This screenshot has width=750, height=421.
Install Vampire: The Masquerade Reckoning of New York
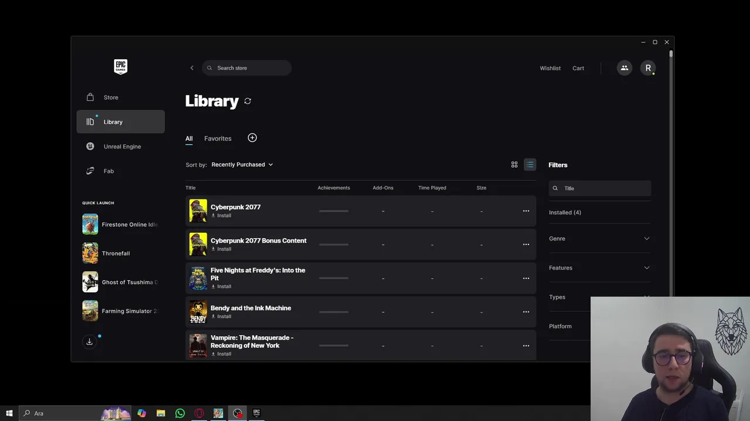tap(221, 354)
